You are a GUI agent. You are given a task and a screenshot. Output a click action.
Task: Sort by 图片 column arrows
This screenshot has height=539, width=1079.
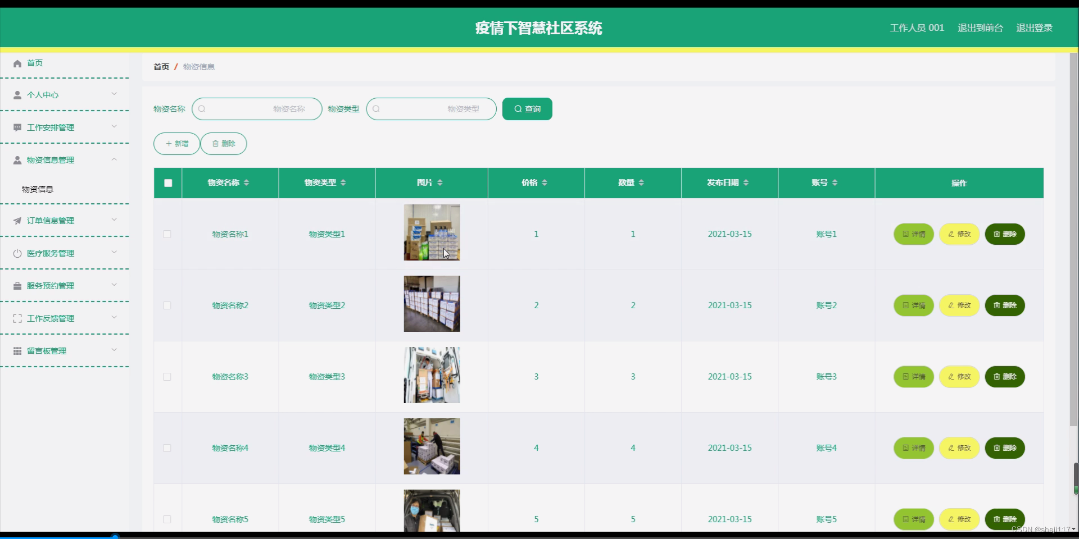439,183
